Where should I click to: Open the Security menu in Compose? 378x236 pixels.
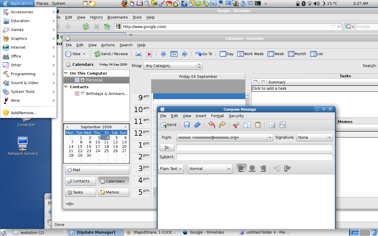[236, 116]
